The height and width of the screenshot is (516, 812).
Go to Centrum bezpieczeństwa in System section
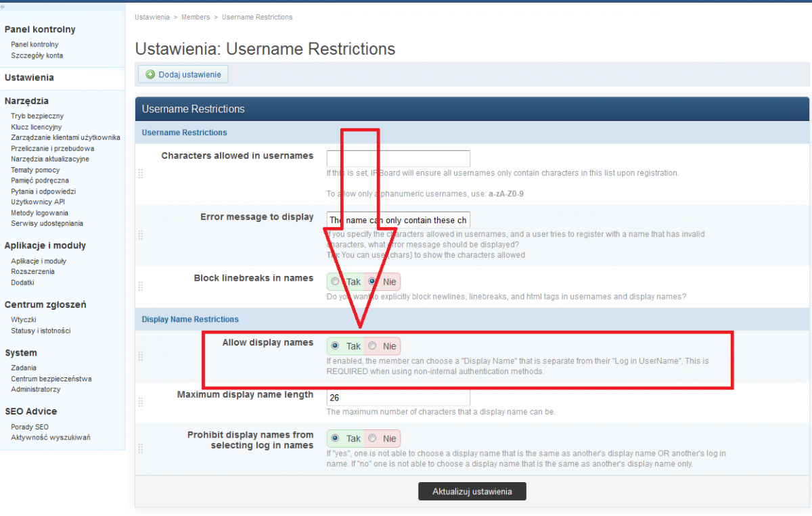[51, 379]
